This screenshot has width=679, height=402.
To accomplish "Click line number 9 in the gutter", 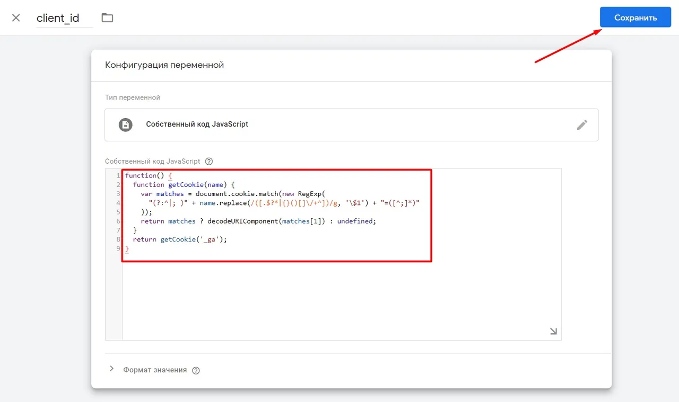I will (118, 249).
